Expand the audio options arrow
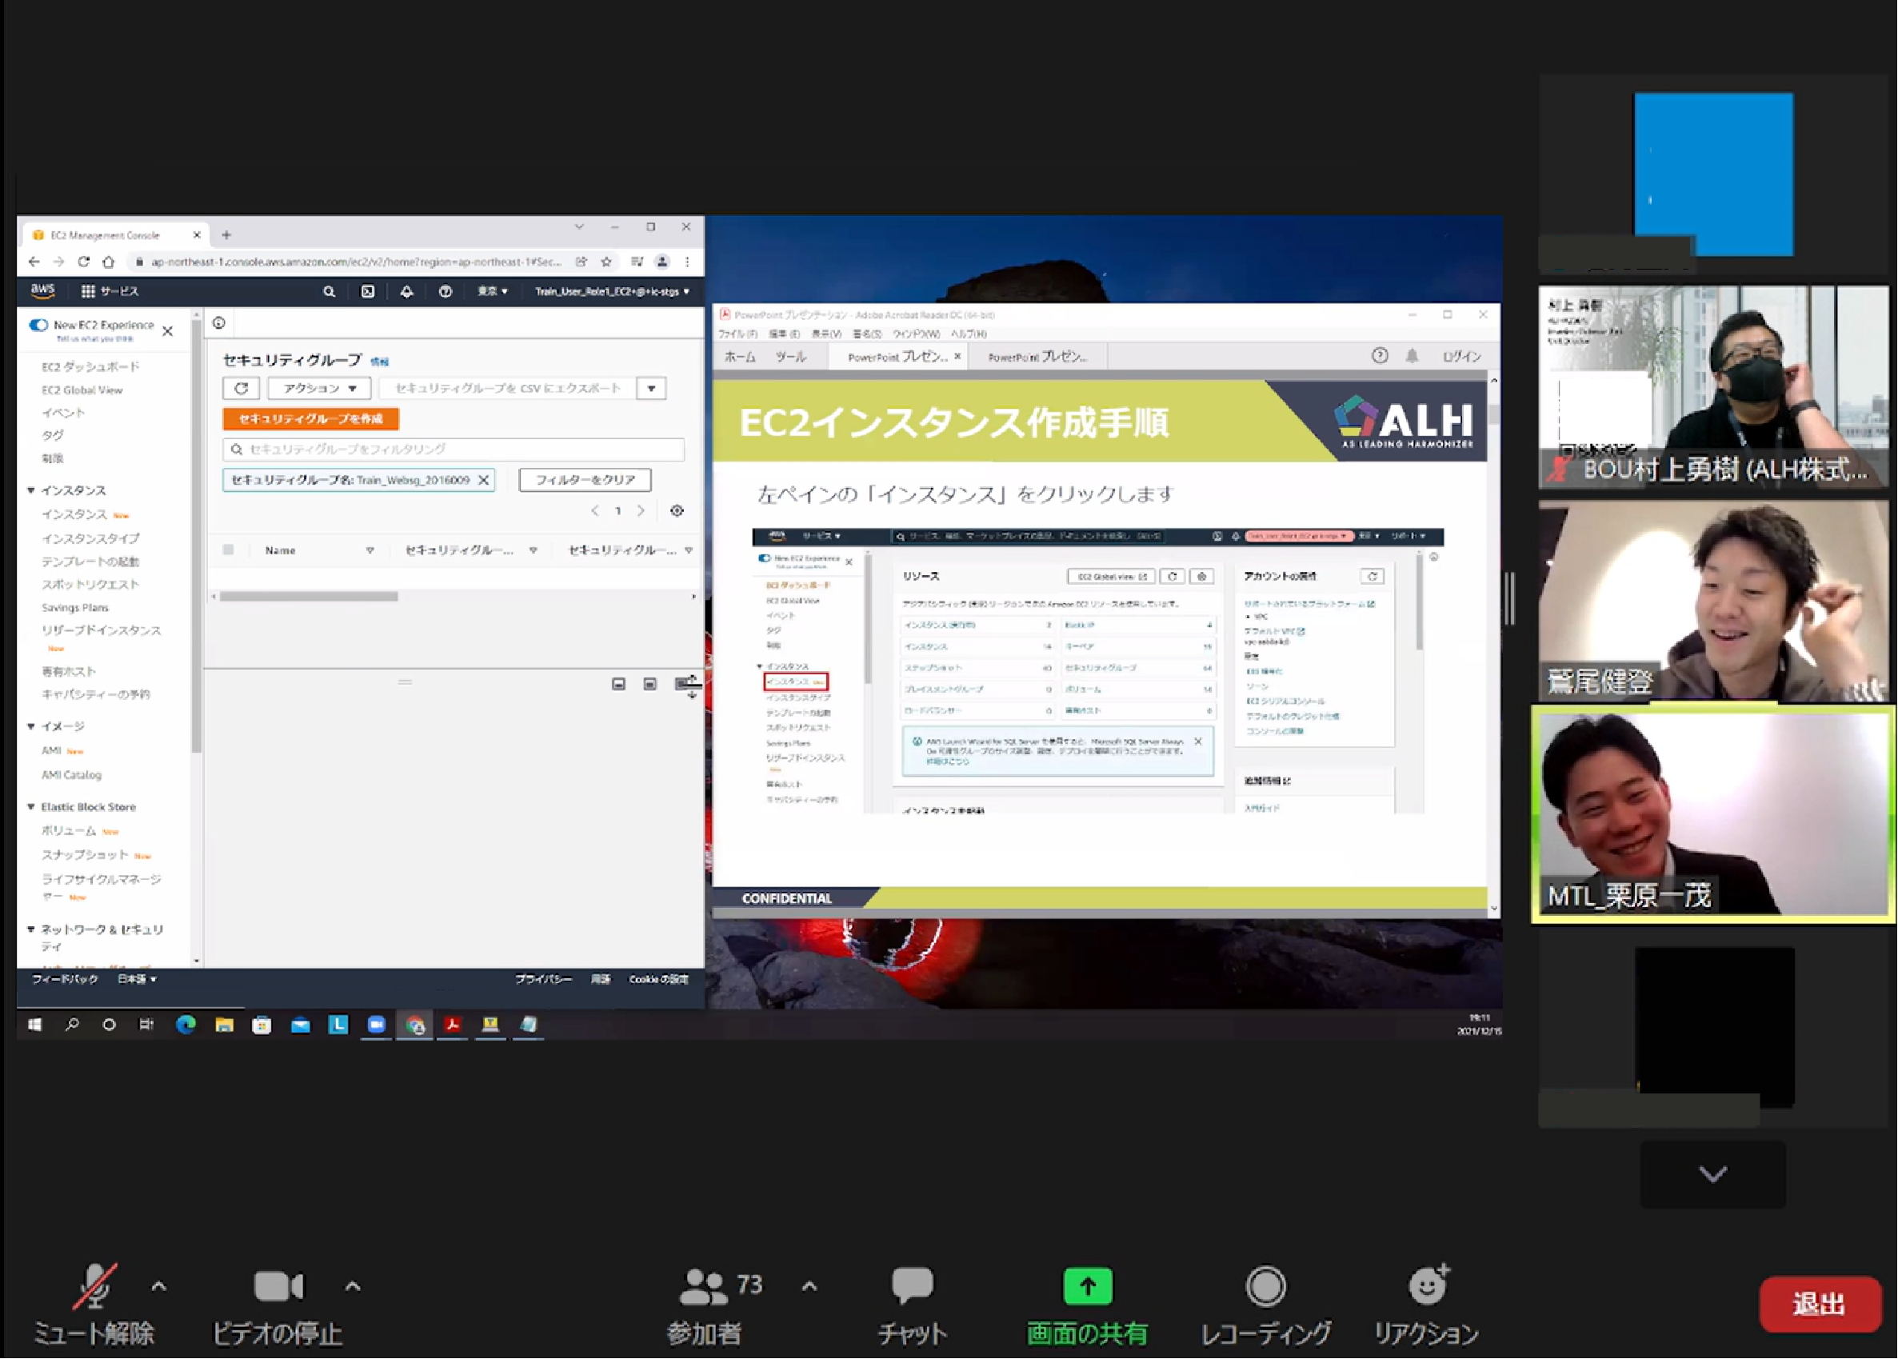The height and width of the screenshot is (1359, 1898). (159, 1288)
